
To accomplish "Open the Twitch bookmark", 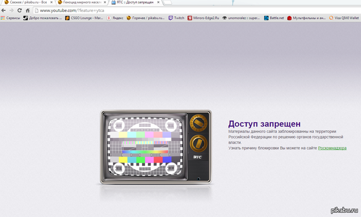I will tap(176, 18).
